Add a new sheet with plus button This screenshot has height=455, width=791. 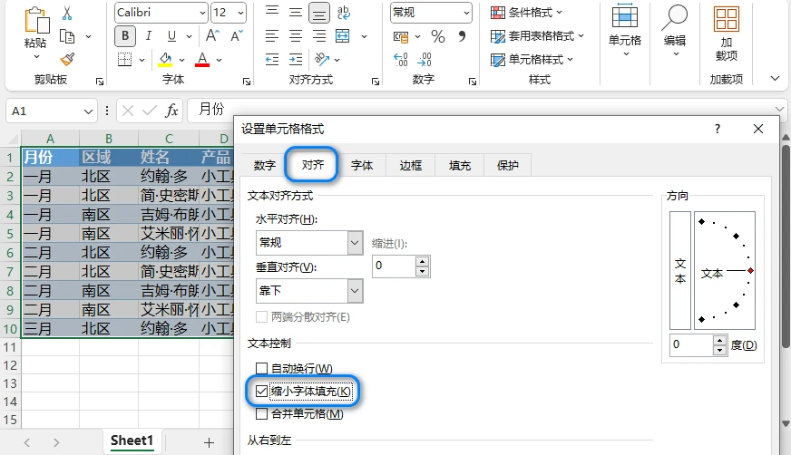coord(209,442)
